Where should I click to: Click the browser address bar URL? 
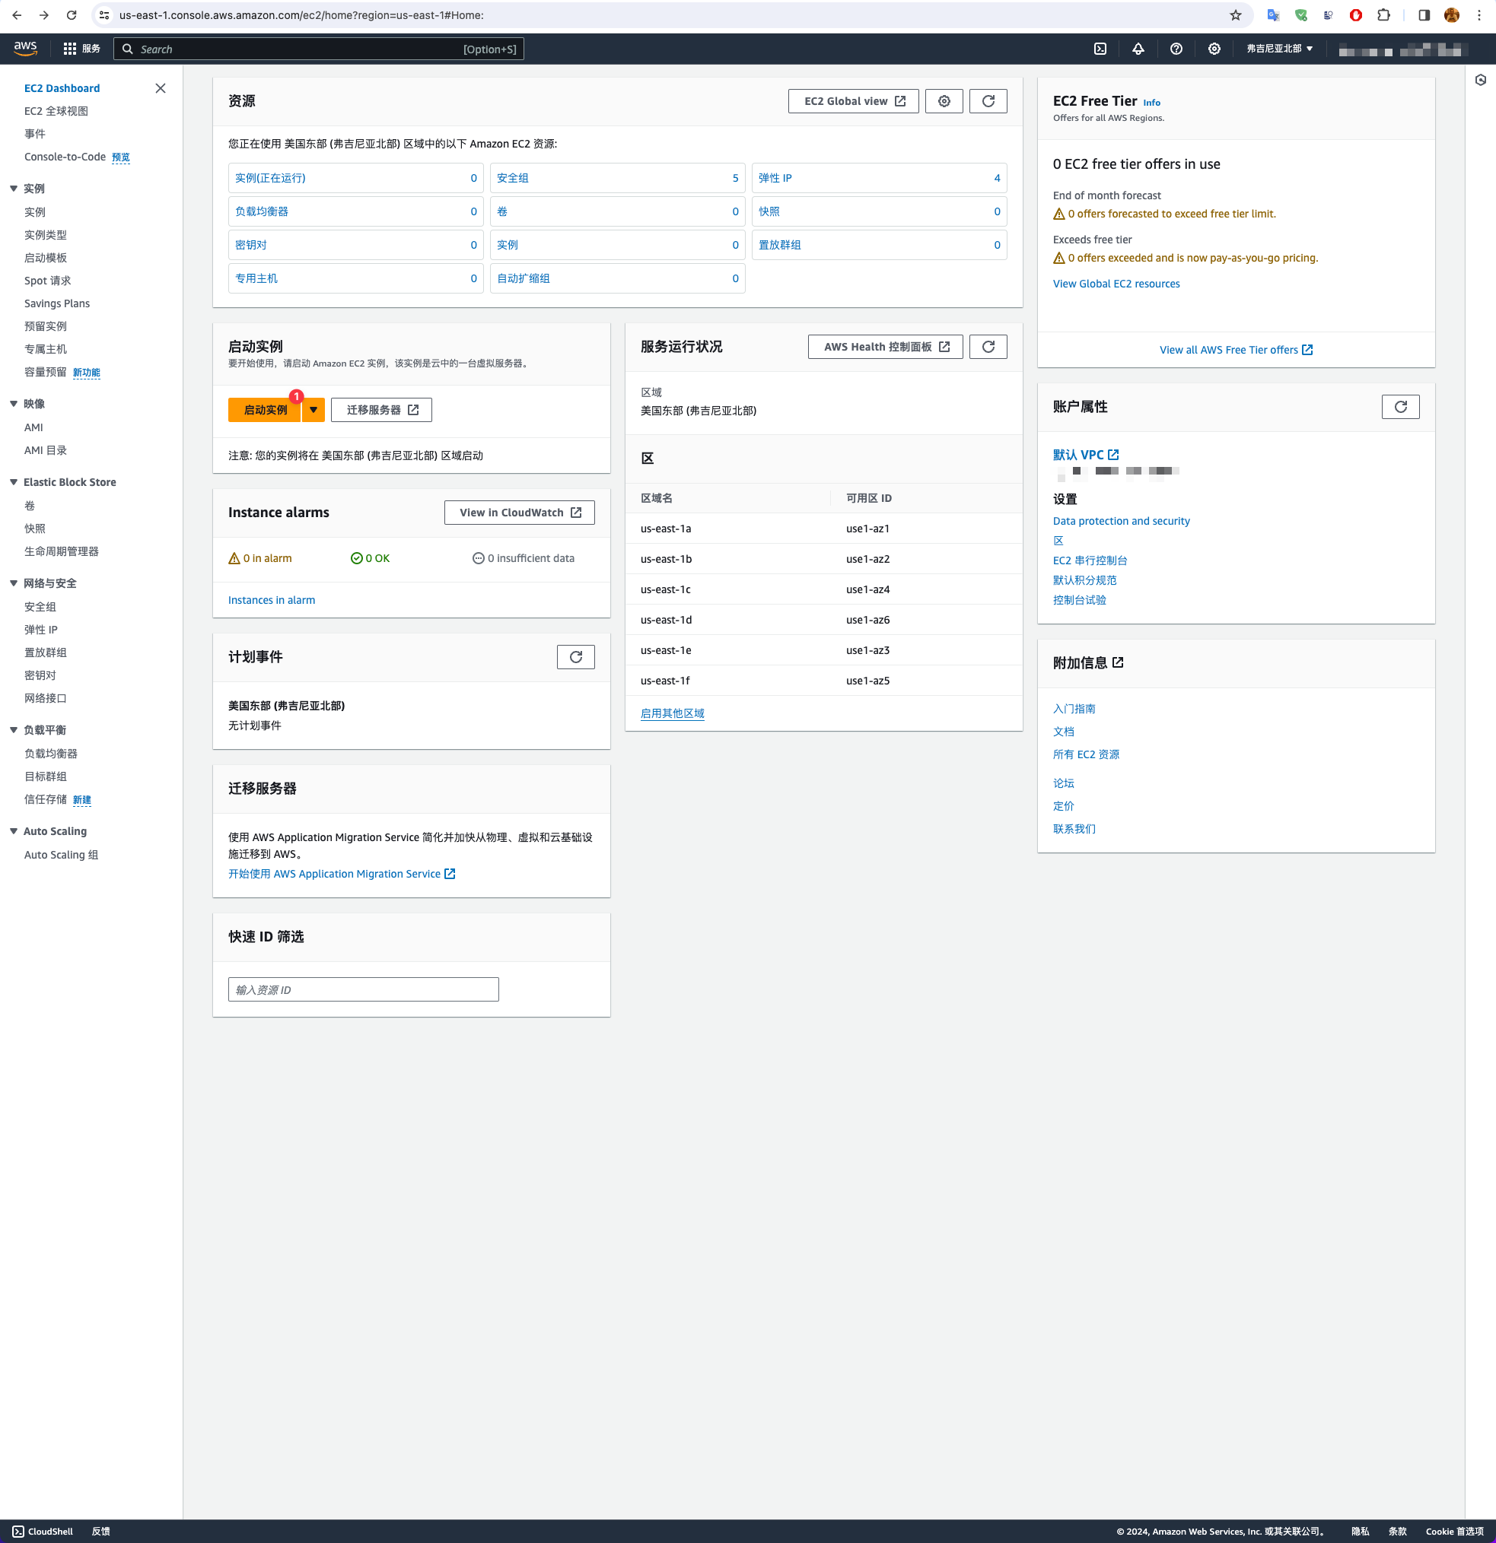[x=302, y=15]
